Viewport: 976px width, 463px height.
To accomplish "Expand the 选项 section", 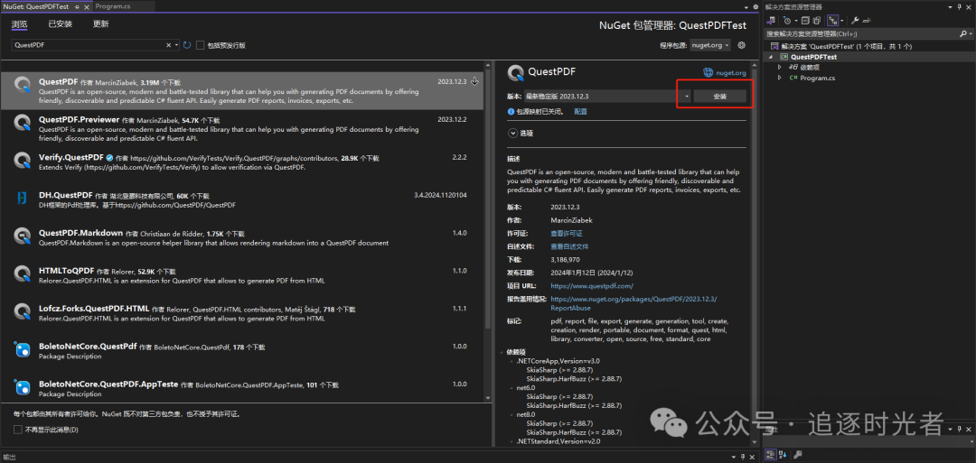I will [x=512, y=133].
